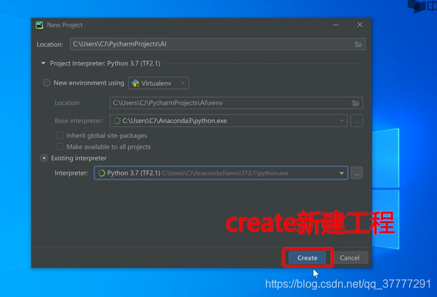Click the 'Interpreter:' label text
The height and width of the screenshot is (297, 437).
point(71,173)
